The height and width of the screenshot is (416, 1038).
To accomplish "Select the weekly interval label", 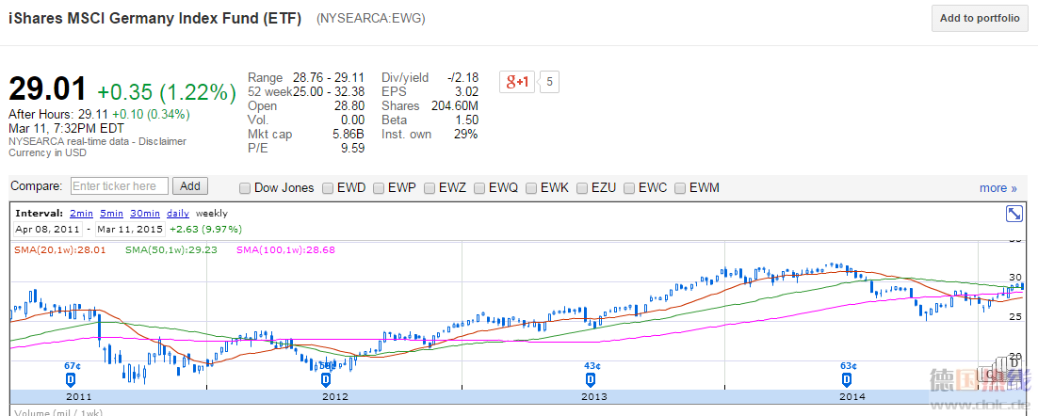I will [x=212, y=213].
